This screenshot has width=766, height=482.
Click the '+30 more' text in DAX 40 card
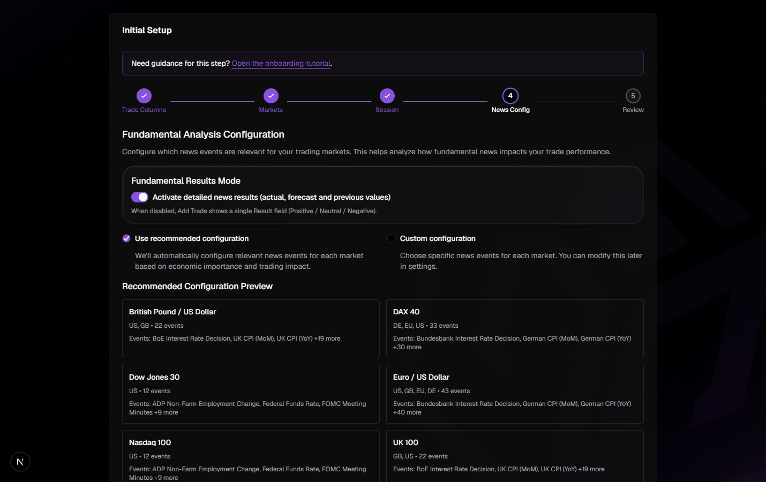pos(407,347)
